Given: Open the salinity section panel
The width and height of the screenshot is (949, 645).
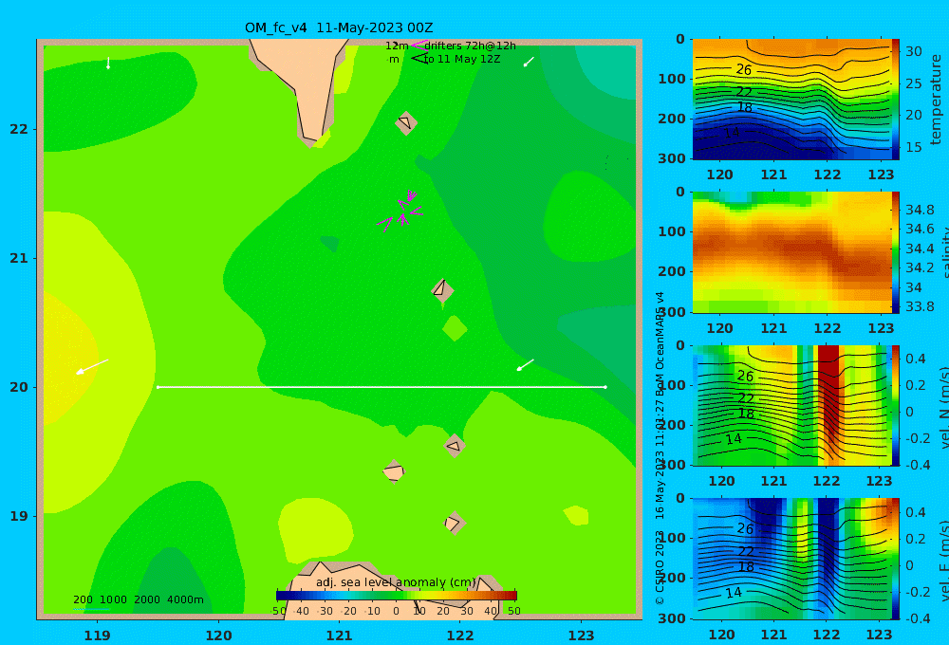Looking at the screenshot, I should (x=791, y=252).
